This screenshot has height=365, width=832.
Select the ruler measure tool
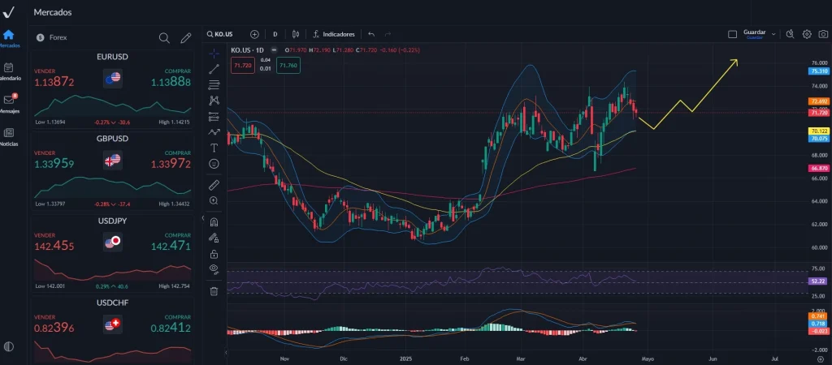pyautogui.click(x=214, y=185)
